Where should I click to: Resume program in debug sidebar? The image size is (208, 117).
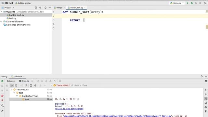2,86
